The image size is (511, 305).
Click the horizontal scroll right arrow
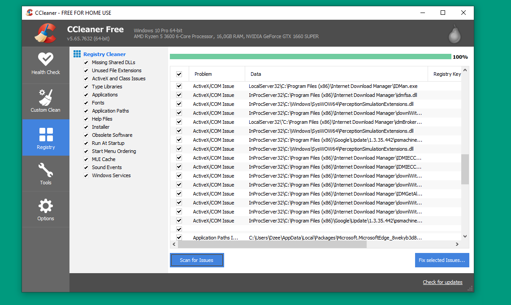(x=457, y=244)
